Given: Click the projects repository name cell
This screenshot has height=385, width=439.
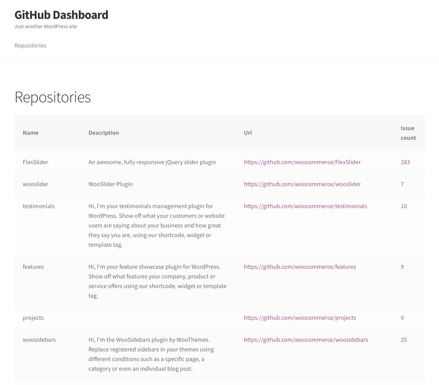Looking at the screenshot, I should (33, 318).
